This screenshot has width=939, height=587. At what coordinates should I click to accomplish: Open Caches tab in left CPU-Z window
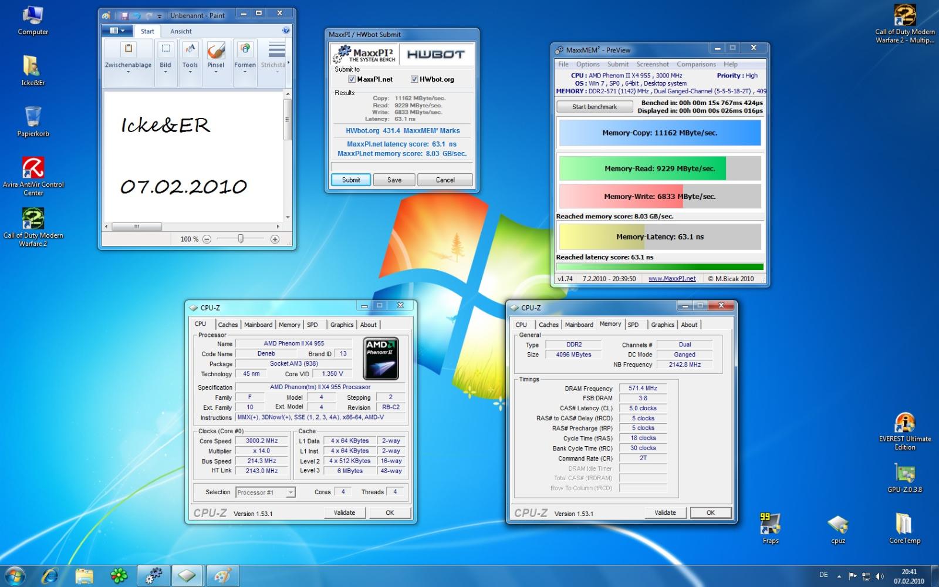[x=228, y=325]
